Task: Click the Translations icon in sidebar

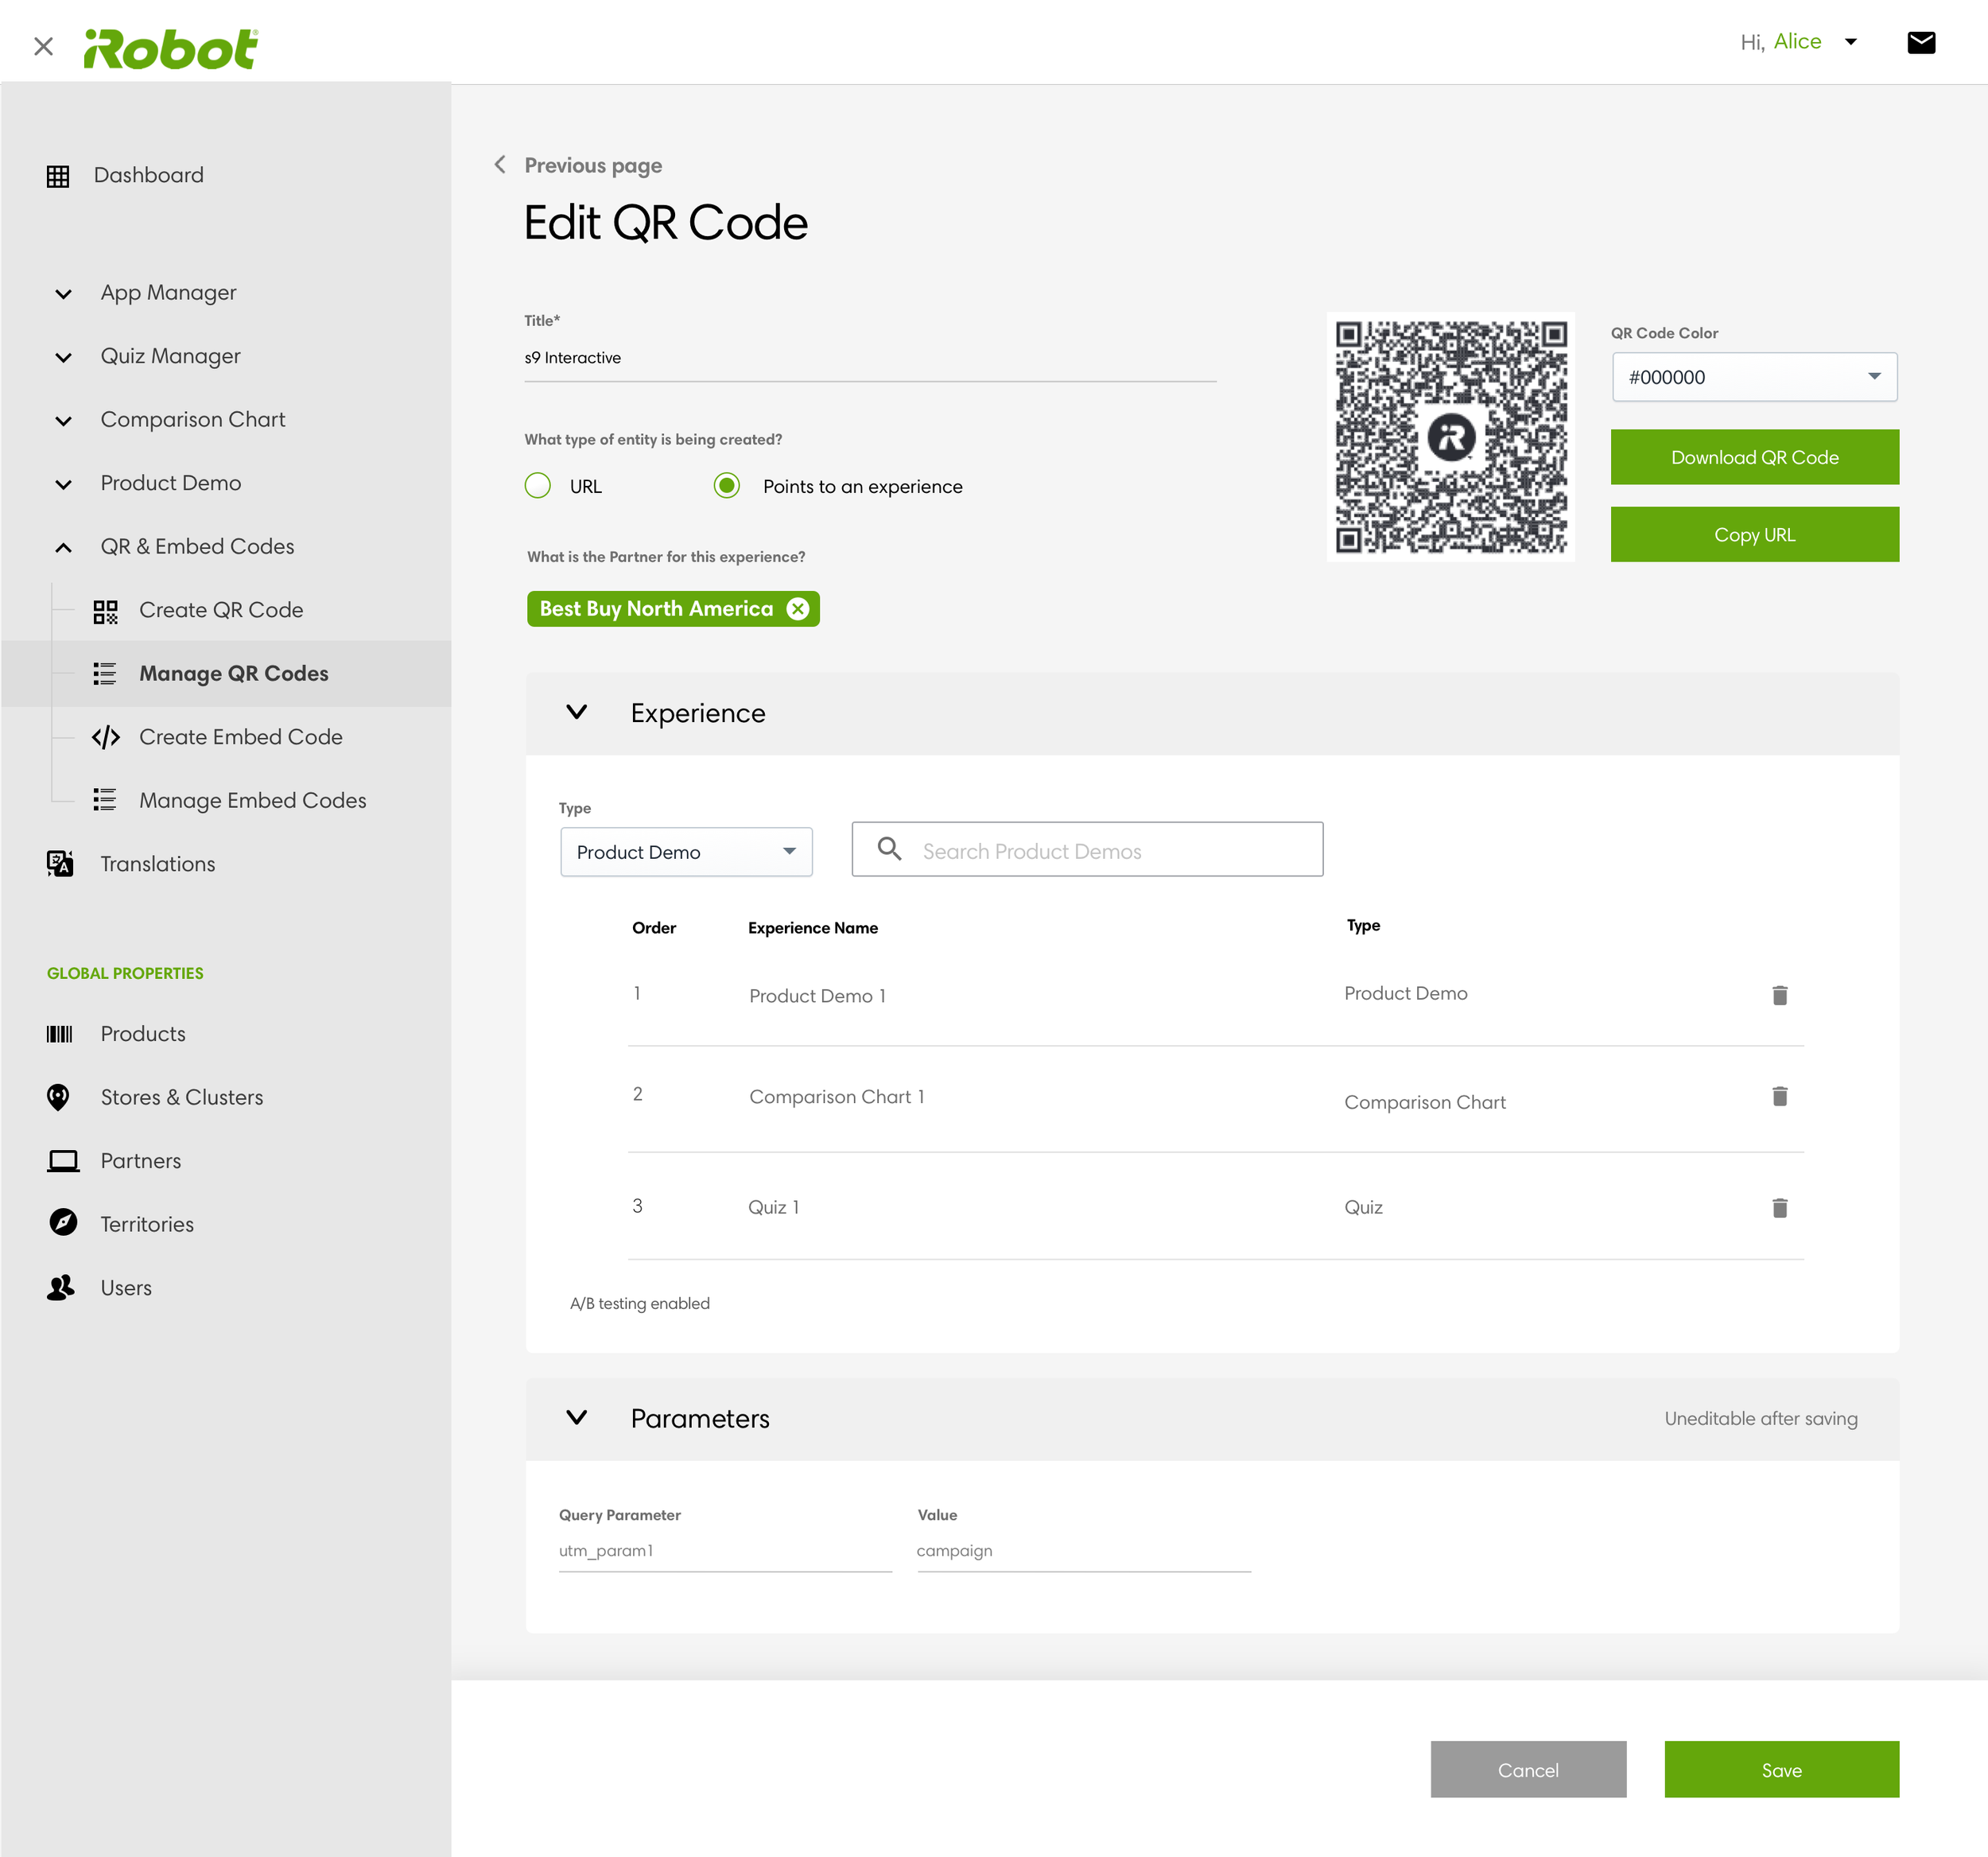Action: [60, 863]
